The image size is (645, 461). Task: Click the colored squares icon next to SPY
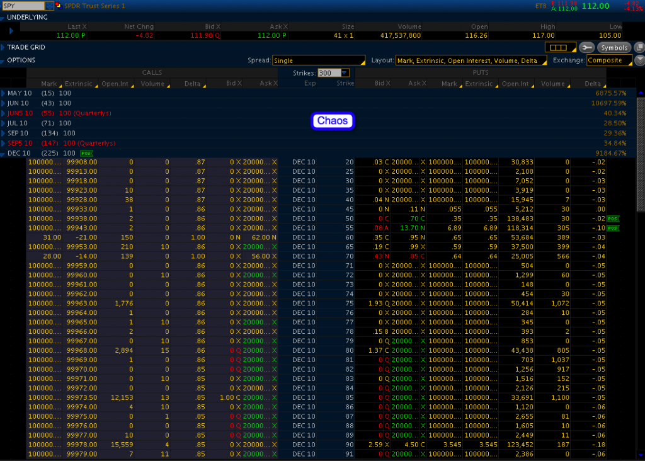pyautogui.click(x=59, y=6)
